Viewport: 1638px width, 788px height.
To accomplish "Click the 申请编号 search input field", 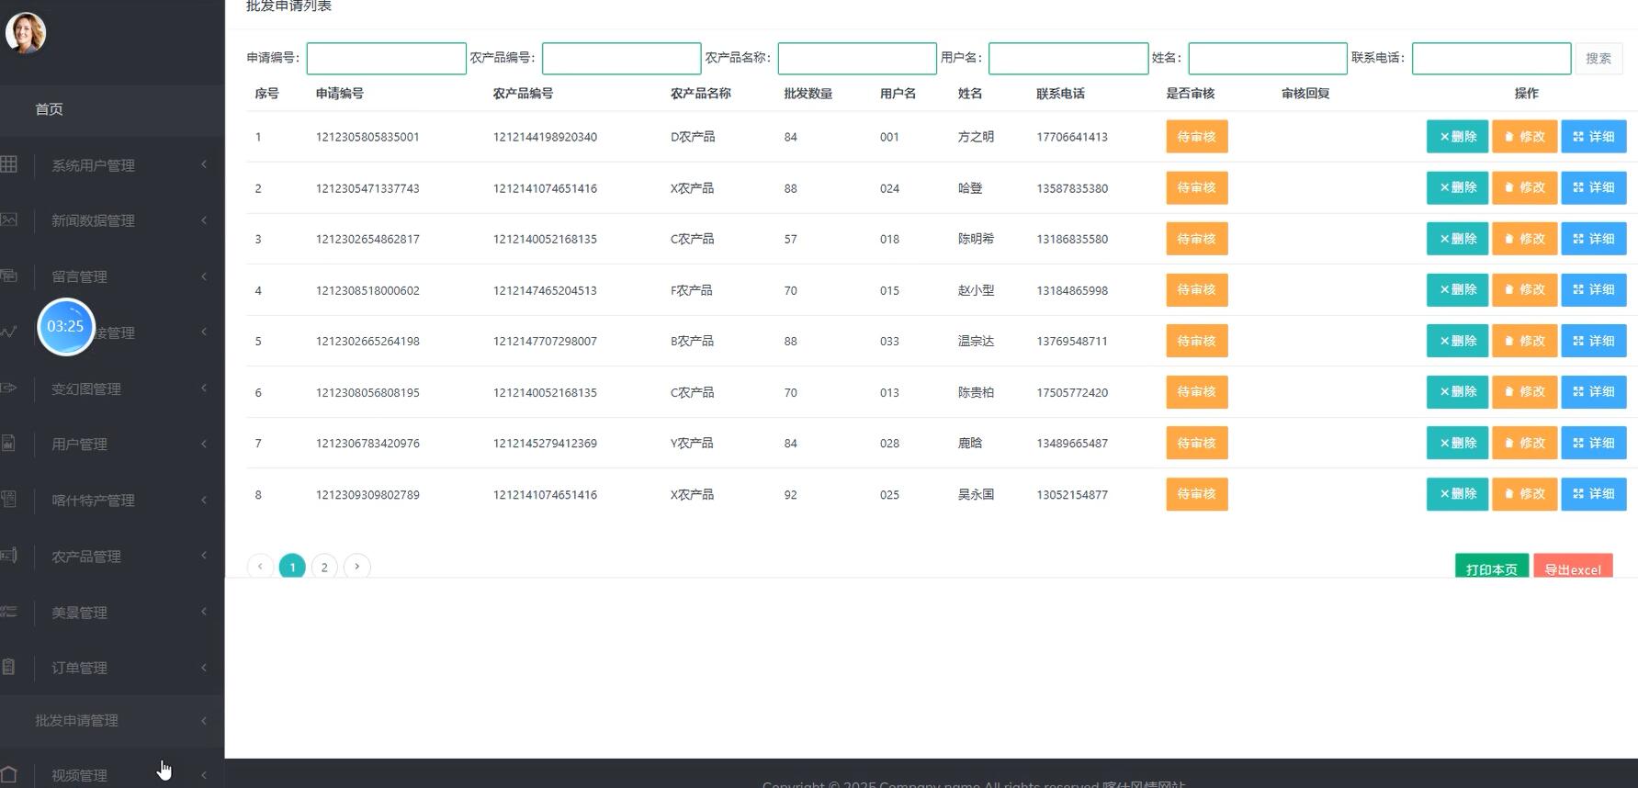I will [386, 58].
